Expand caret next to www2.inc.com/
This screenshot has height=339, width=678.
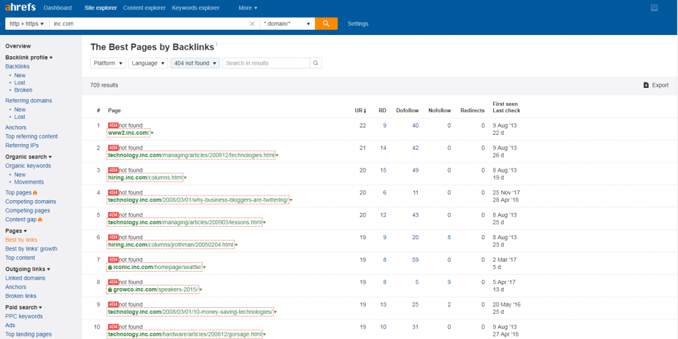click(x=152, y=133)
